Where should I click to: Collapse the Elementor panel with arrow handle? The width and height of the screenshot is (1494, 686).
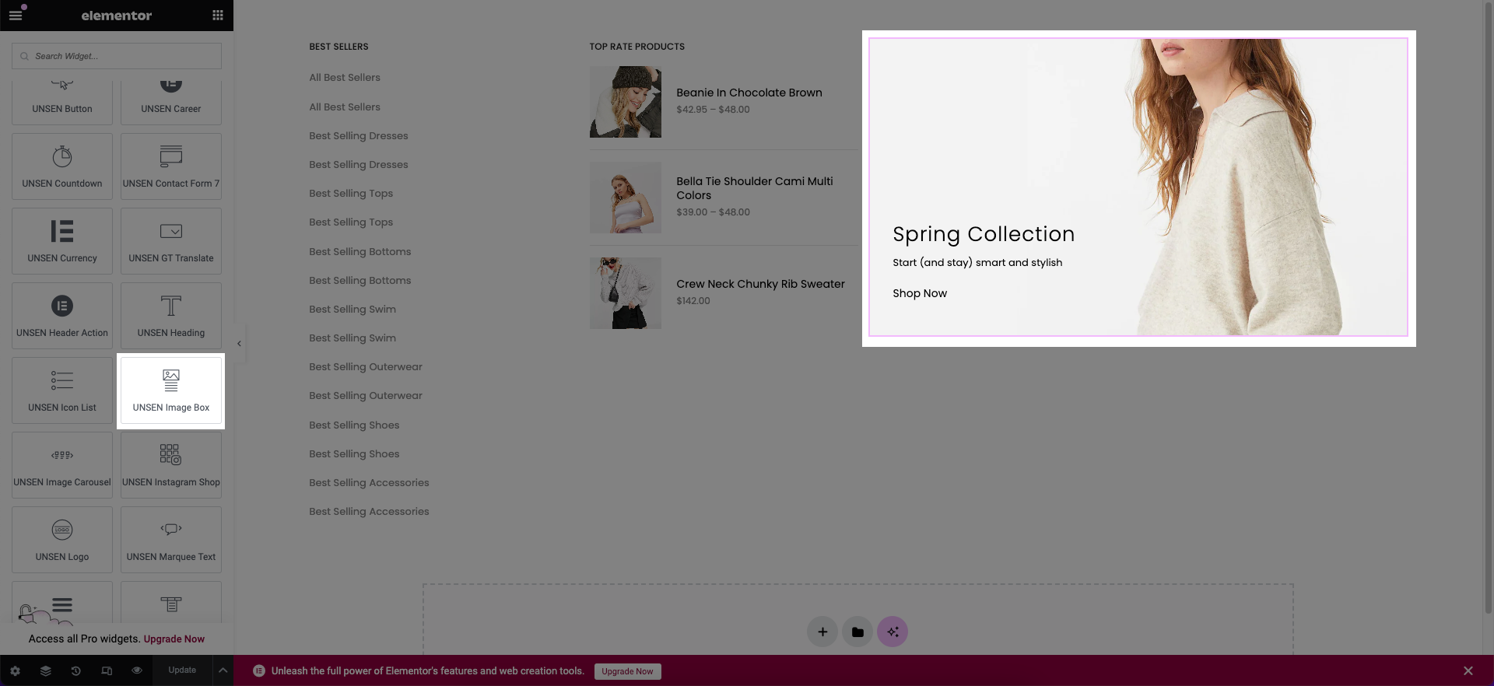(x=239, y=343)
